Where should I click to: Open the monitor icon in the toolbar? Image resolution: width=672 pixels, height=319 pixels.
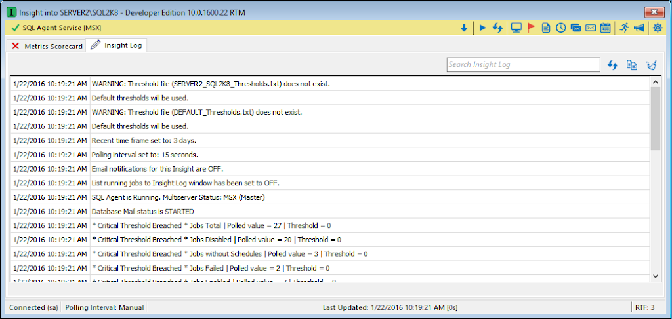516,28
